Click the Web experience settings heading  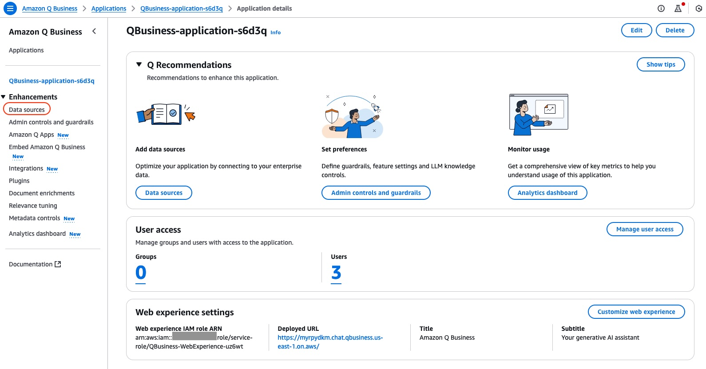(185, 312)
